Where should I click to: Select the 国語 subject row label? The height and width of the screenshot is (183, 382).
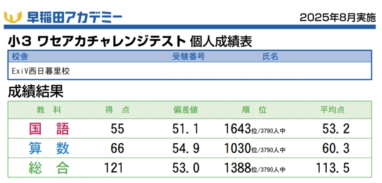(49, 129)
